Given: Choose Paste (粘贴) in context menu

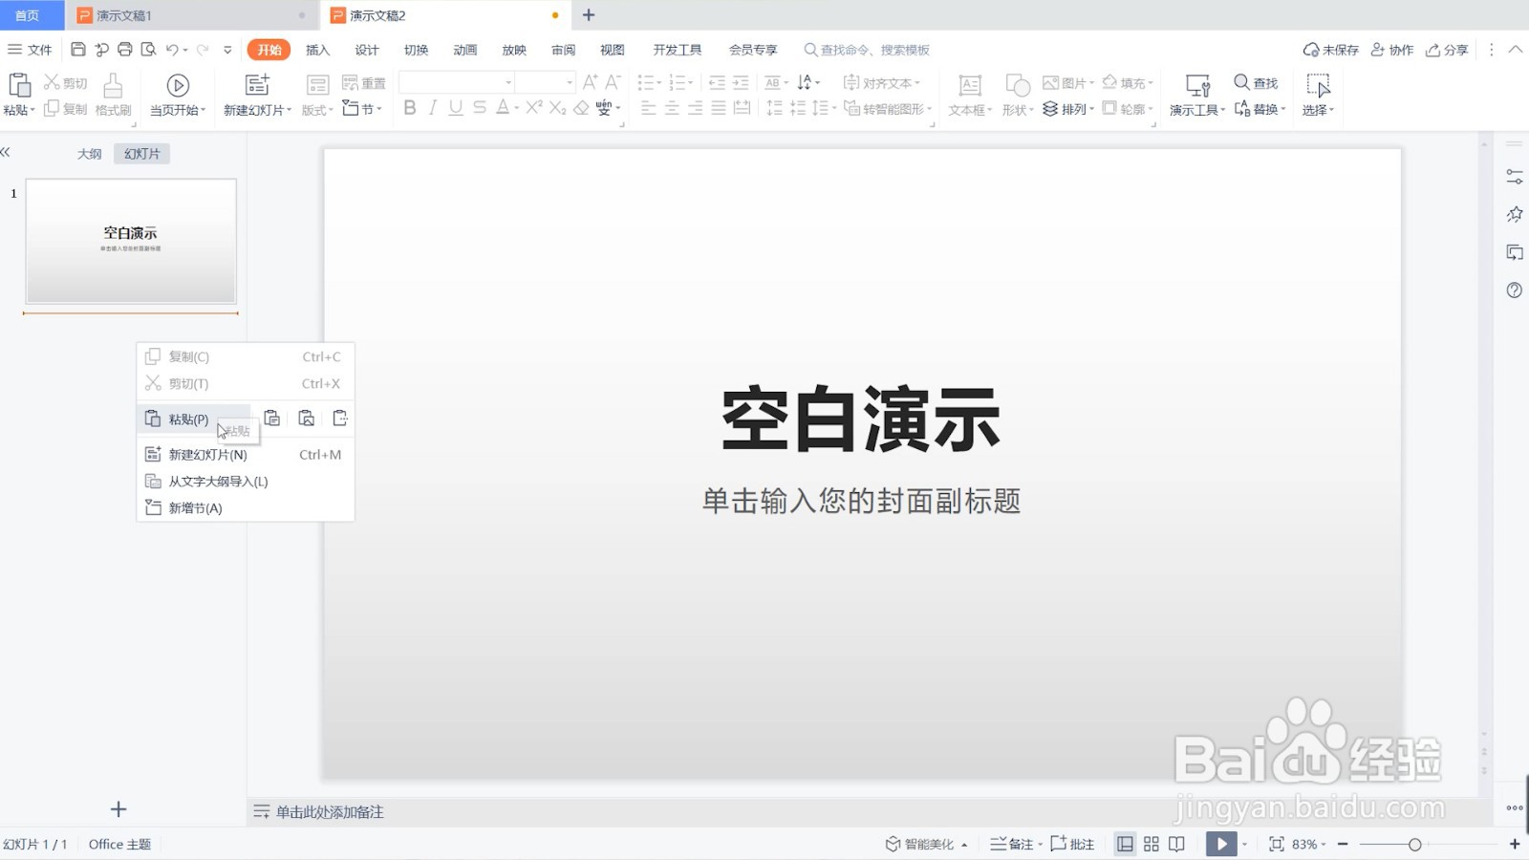Looking at the screenshot, I should coord(194,419).
